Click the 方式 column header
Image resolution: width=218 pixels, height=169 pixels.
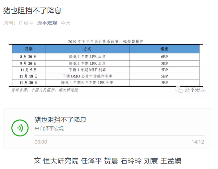tap(87, 49)
